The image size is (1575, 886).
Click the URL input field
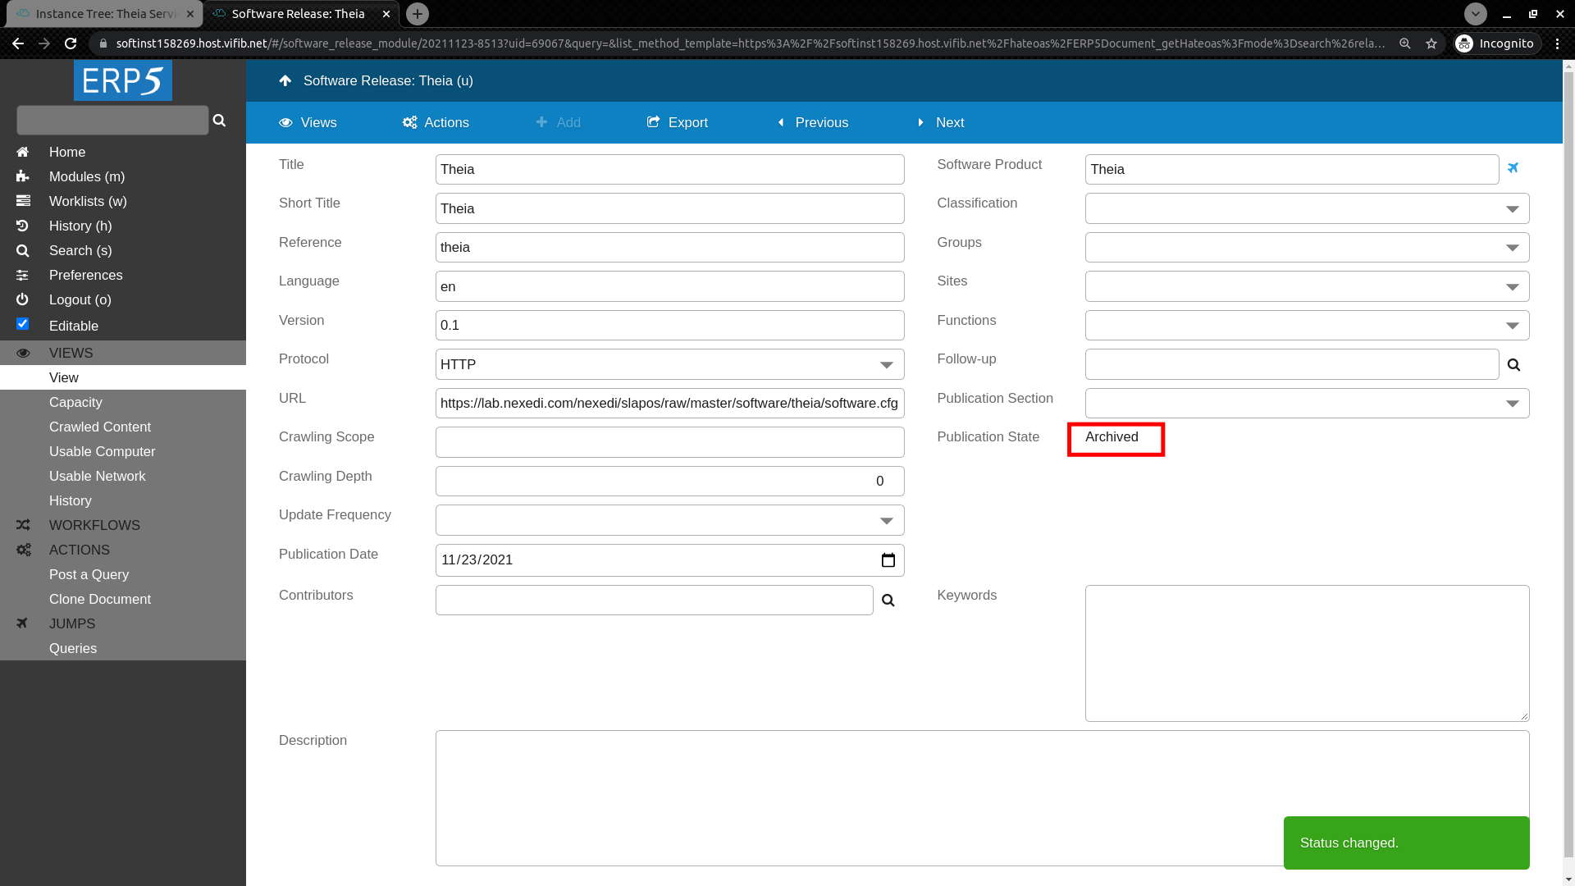click(670, 404)
